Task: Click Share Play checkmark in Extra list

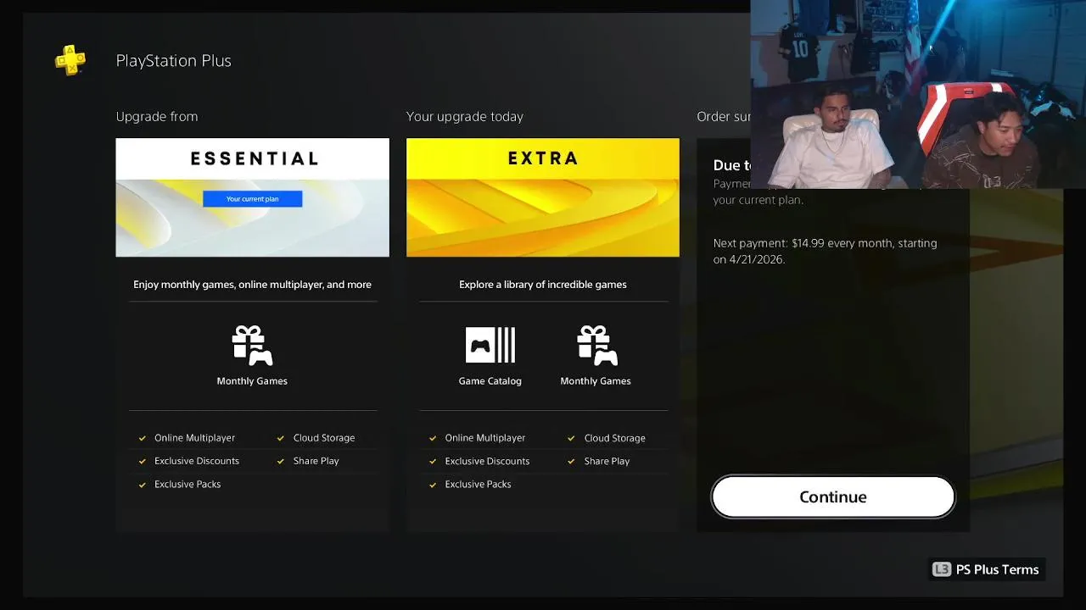Action: point(572,461)
